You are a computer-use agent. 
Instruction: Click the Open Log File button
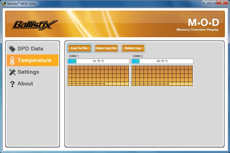pos(106,48)
